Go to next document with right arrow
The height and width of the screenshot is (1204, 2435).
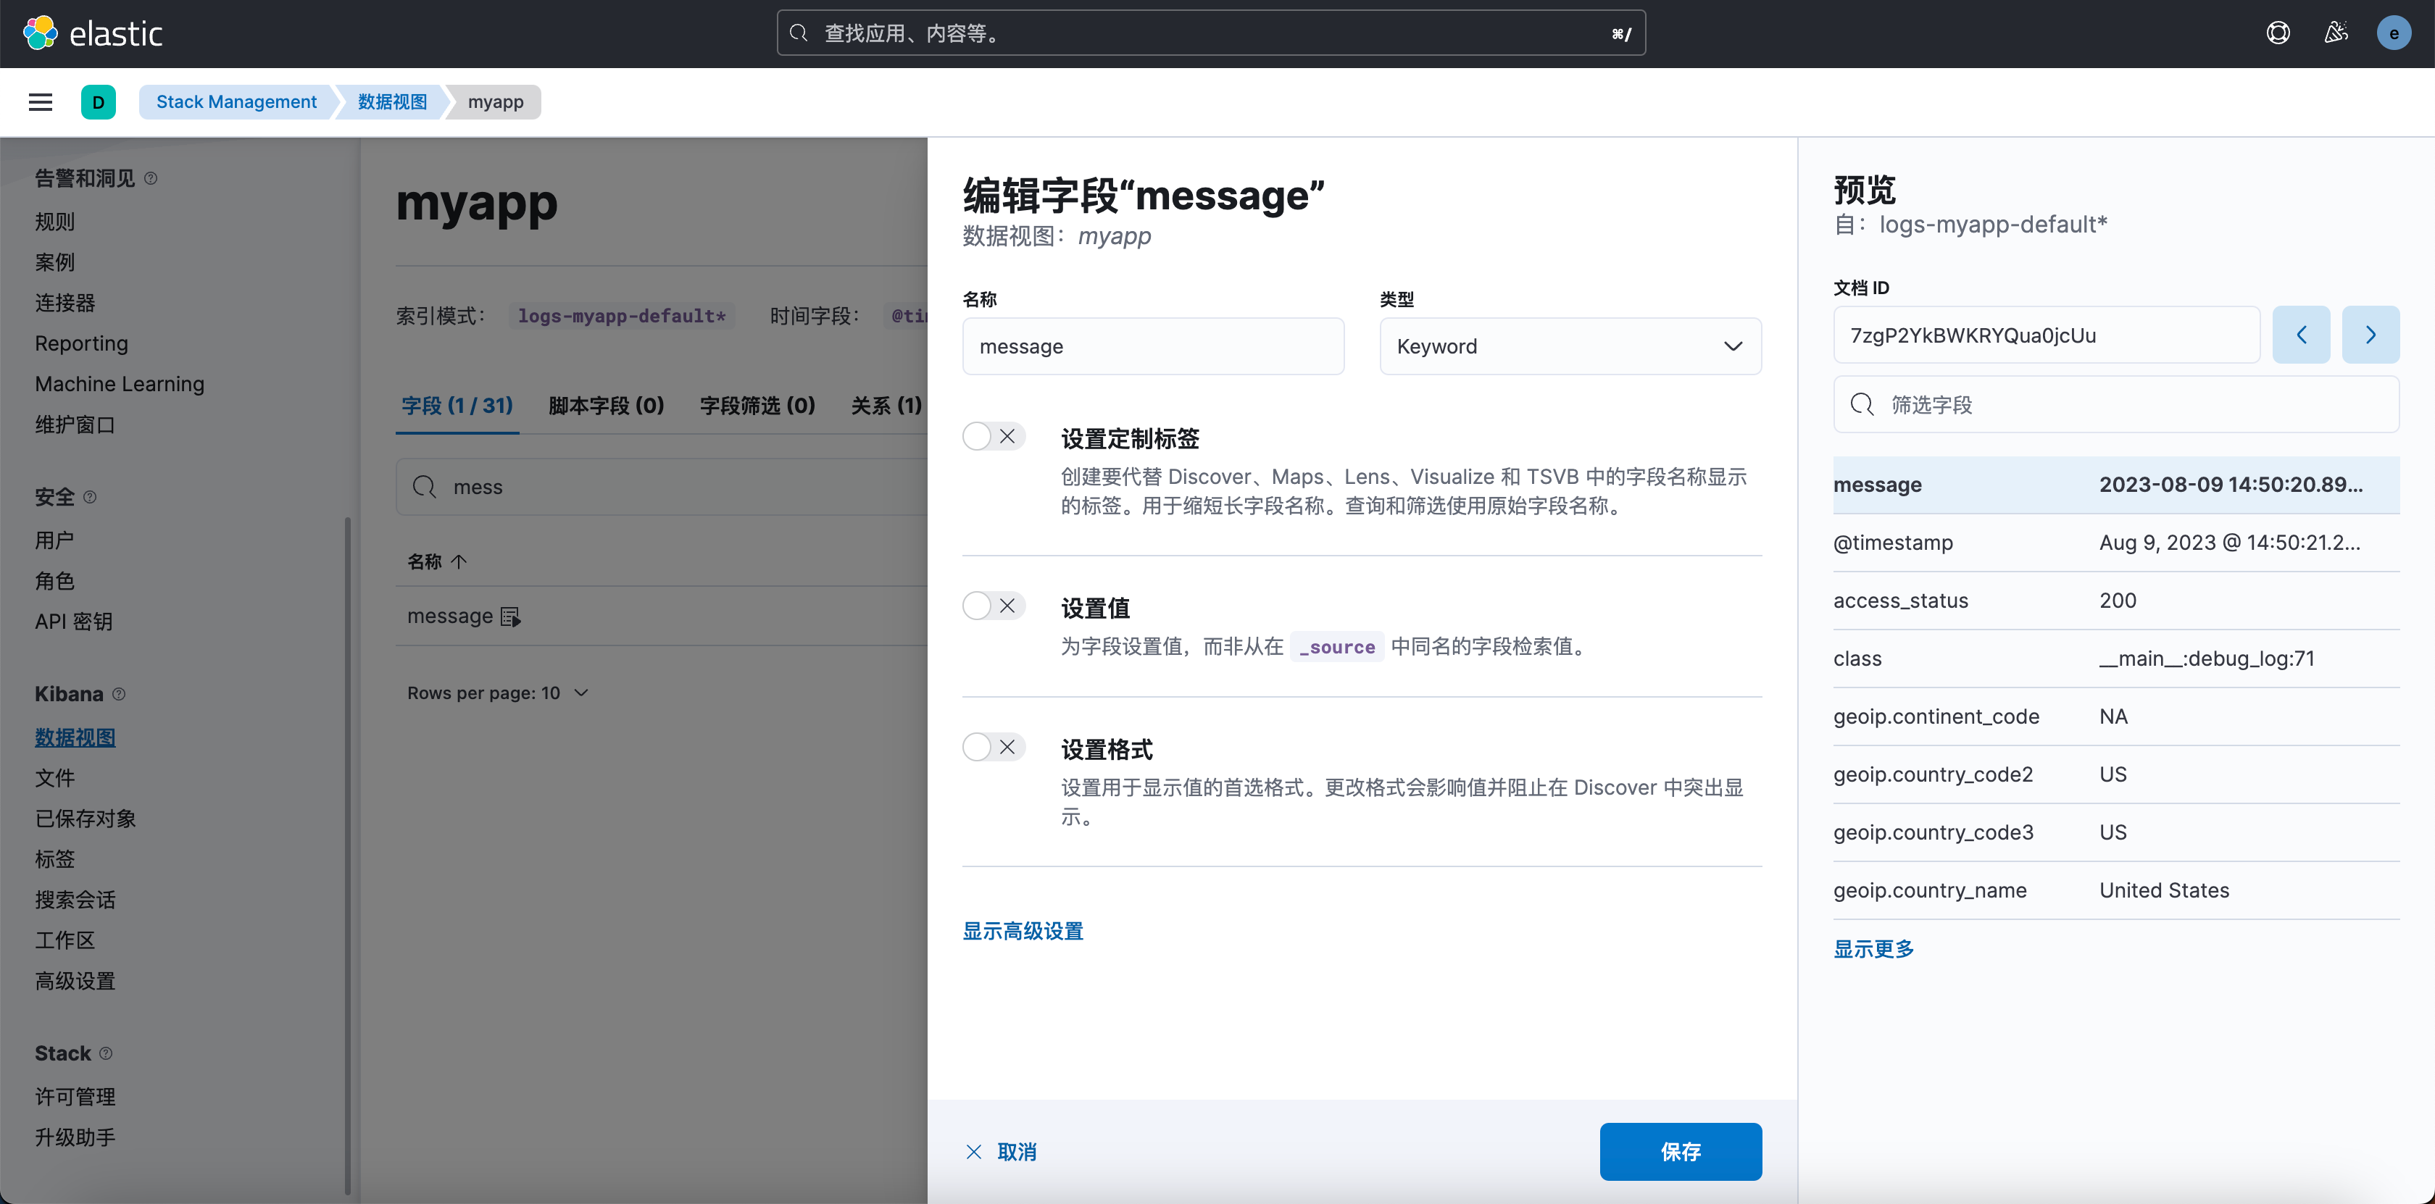(2371, 335)
